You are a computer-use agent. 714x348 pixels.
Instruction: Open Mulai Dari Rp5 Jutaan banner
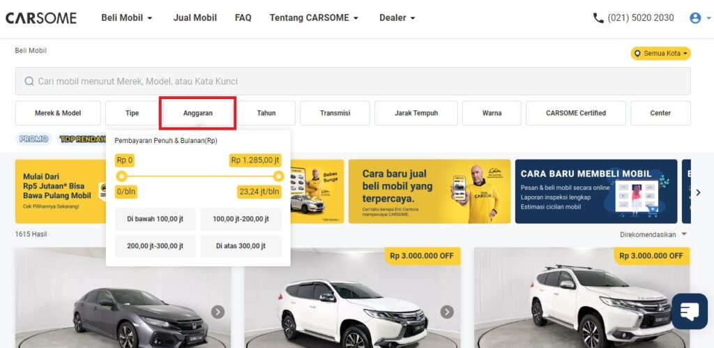(61, 191)
